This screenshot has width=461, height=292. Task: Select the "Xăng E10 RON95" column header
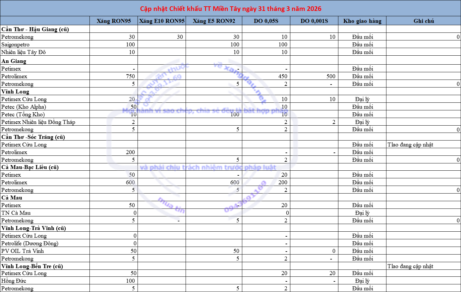click(162, 21)
